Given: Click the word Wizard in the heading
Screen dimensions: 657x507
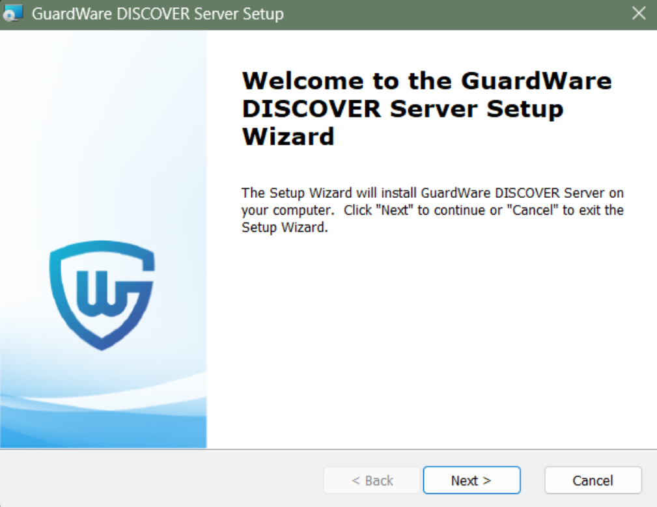Looking at the screenshot, I should 288,137.
